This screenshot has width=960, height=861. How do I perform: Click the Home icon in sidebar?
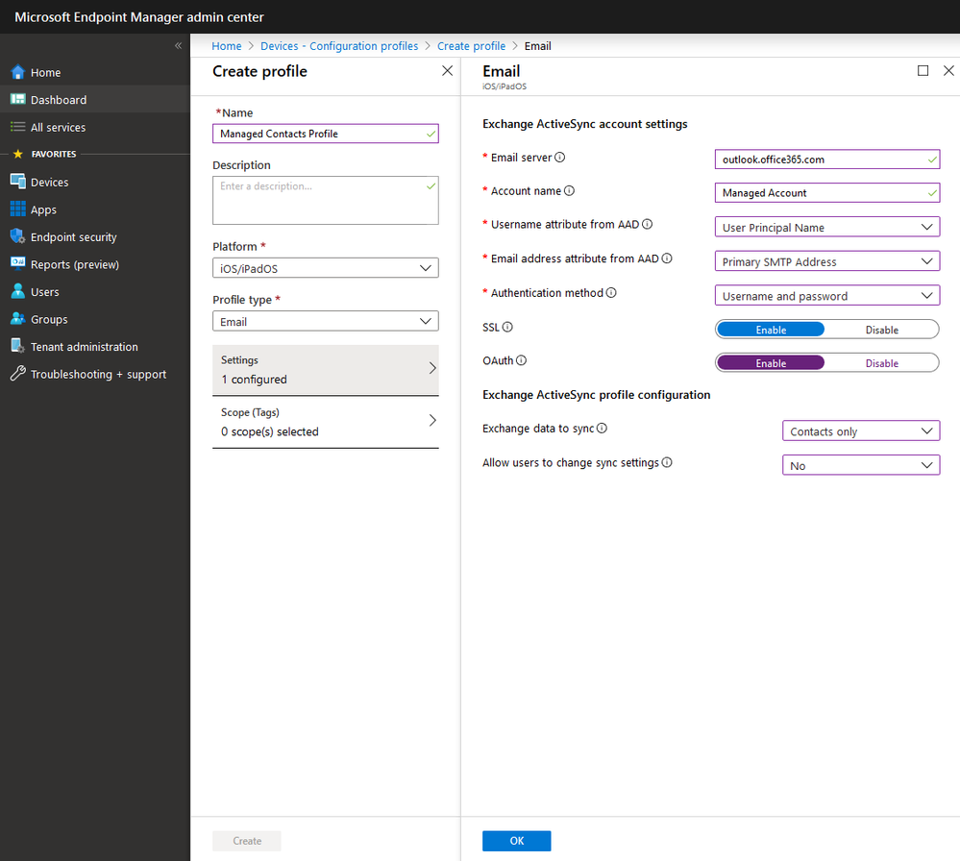[x=17, y=72]
